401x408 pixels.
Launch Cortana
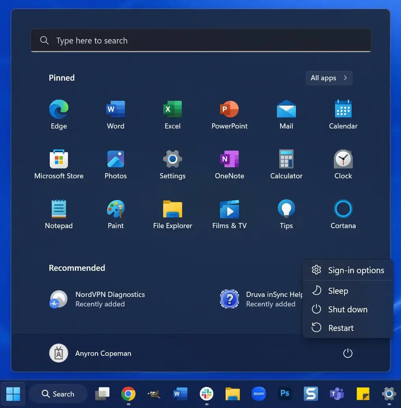(343, 214)
